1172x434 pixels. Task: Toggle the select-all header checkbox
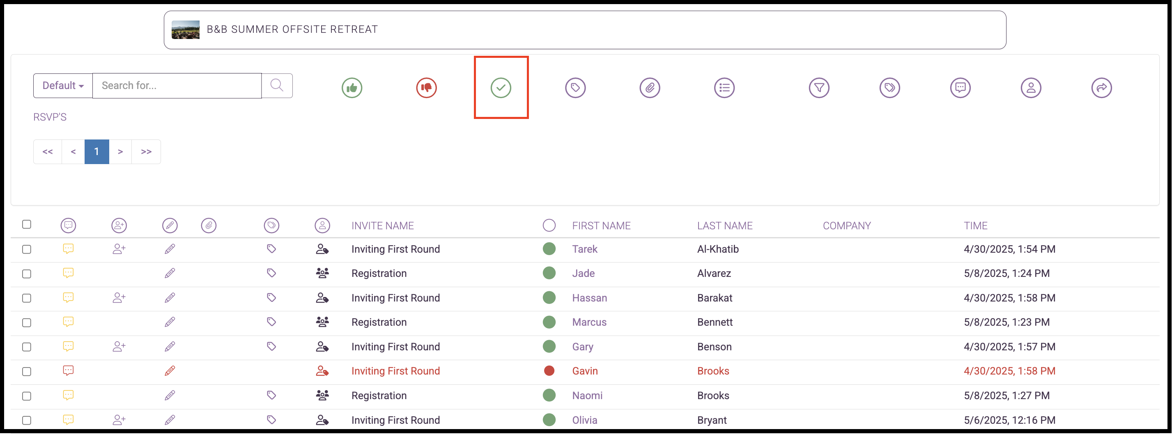(x=27, y=224)
